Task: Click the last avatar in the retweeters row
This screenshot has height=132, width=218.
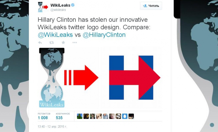Action: click(131, 116)
